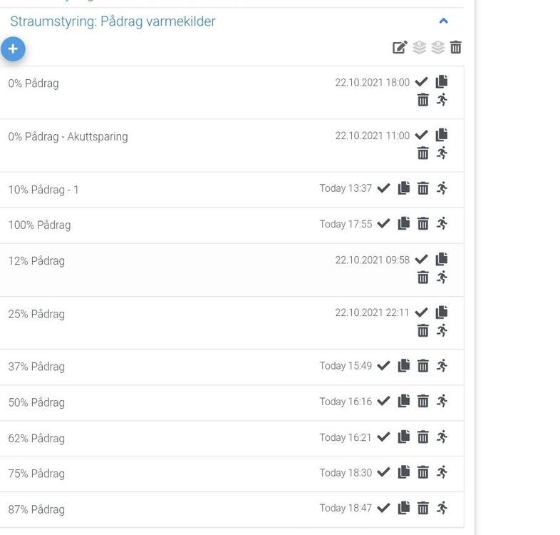Click the blue plus add button
This screenshot has width=560, height=535.
point(13,49)
